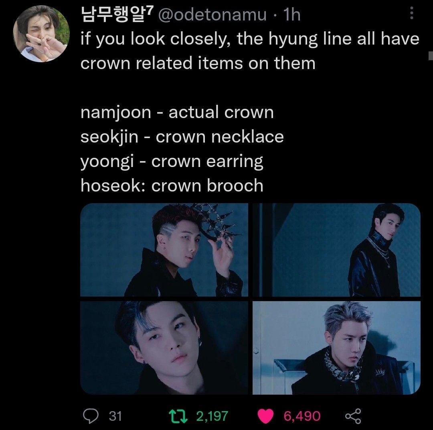
Task: Click the 1h timestamp link
Action: click(x=291, y=15)
